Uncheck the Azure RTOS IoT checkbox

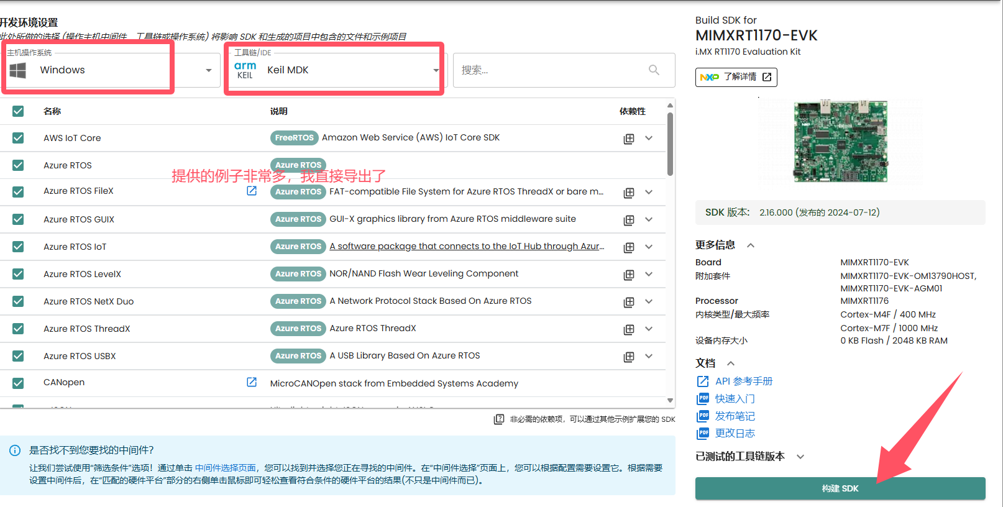pos(18,247)
